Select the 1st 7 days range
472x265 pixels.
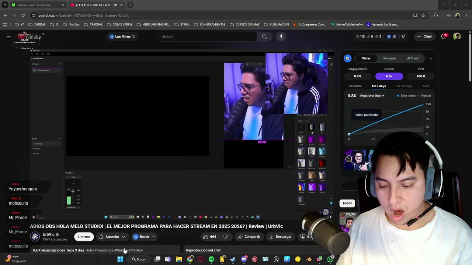tap(379, 86)
